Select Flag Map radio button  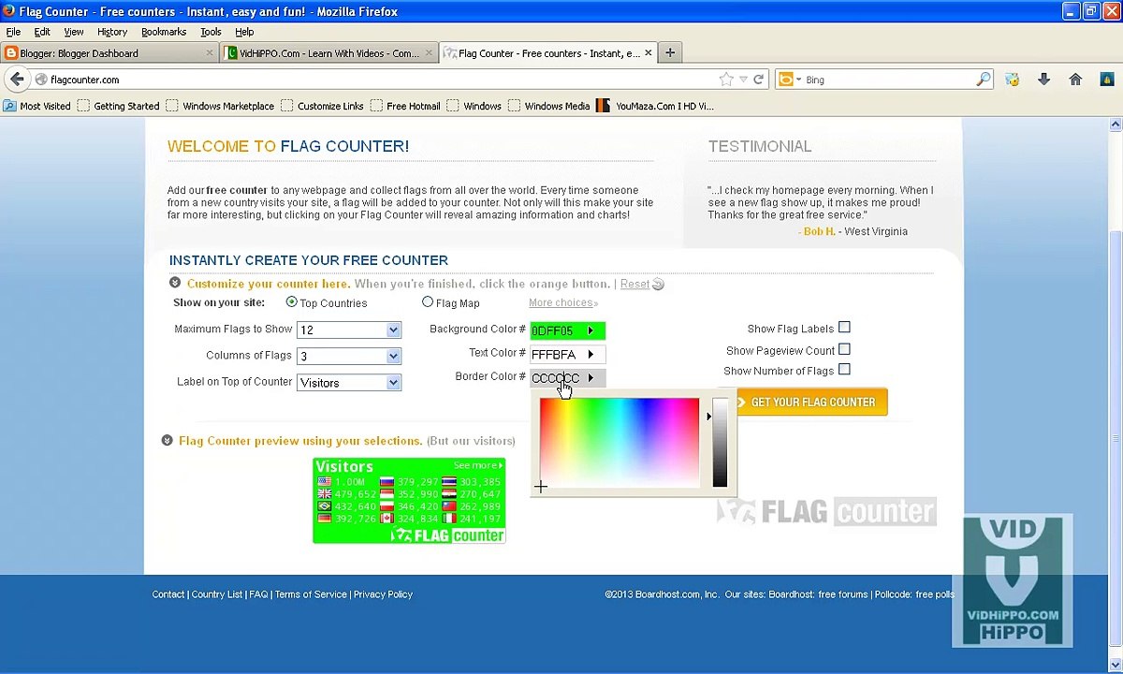[428, 302]
